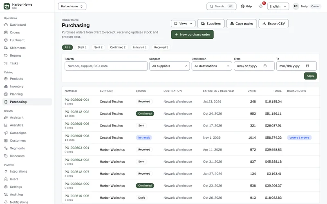Click the Owner role badge
Screen dimensions: 327x204
pos(315,6)
